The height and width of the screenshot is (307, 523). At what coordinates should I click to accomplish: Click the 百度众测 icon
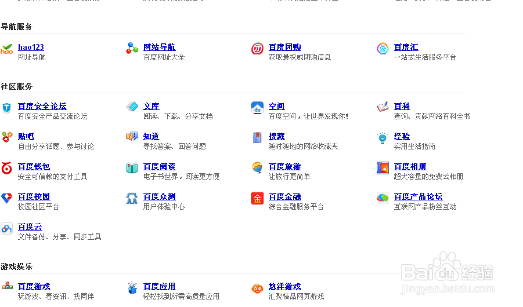coord(132,199)
